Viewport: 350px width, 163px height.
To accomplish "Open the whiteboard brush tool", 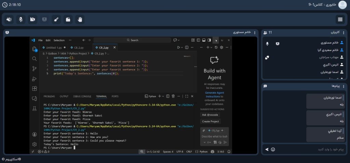I will point(56,19).
